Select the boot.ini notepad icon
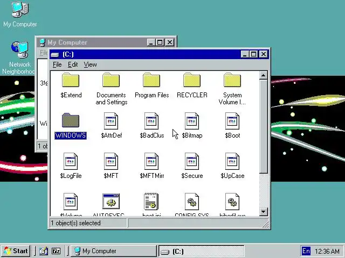345x258 pixels. tap(151, 202)
